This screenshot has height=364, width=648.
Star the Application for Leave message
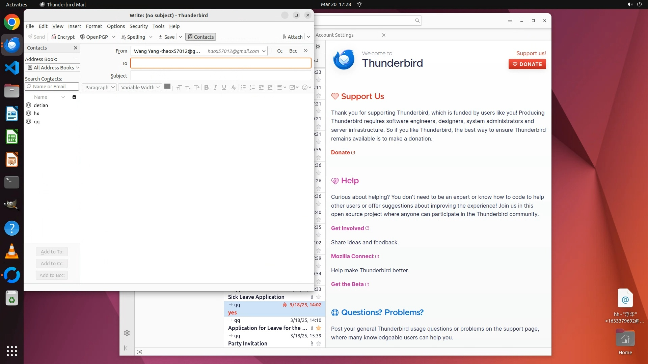pyautogui.click(x=319, y=328)
